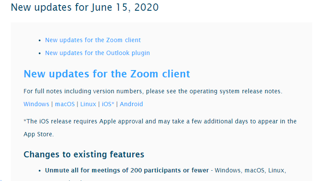Click the Changes to existing features heading
The height and width of the screenshot is (181, 322).
tap(84, 154)
